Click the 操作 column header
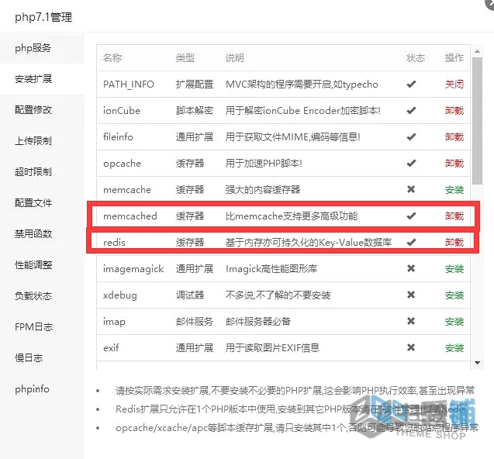The image size is (494, 459). click(454, 58)
